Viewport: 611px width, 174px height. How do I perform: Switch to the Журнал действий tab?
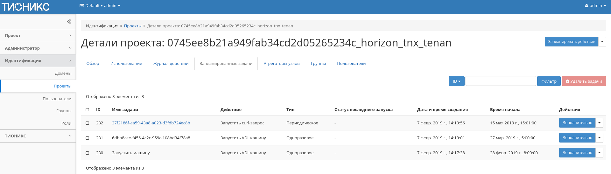(x=171, y=64)
